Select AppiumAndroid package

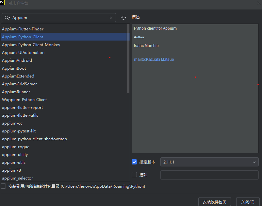[x=64, y=60]
